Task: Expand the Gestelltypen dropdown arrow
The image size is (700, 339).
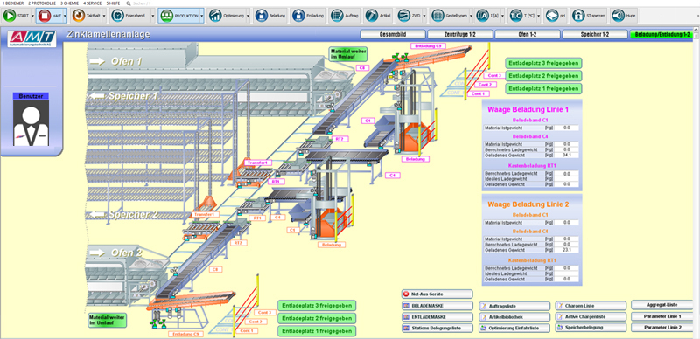Action: 470,16
